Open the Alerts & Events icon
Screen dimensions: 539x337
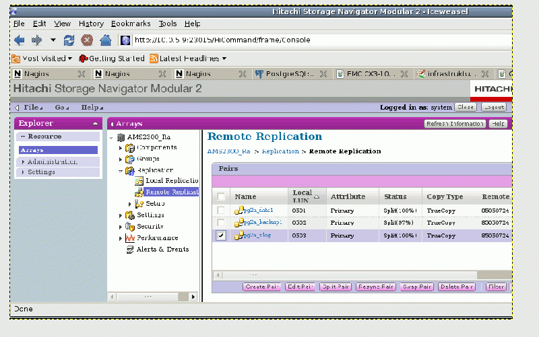(129, 250)
